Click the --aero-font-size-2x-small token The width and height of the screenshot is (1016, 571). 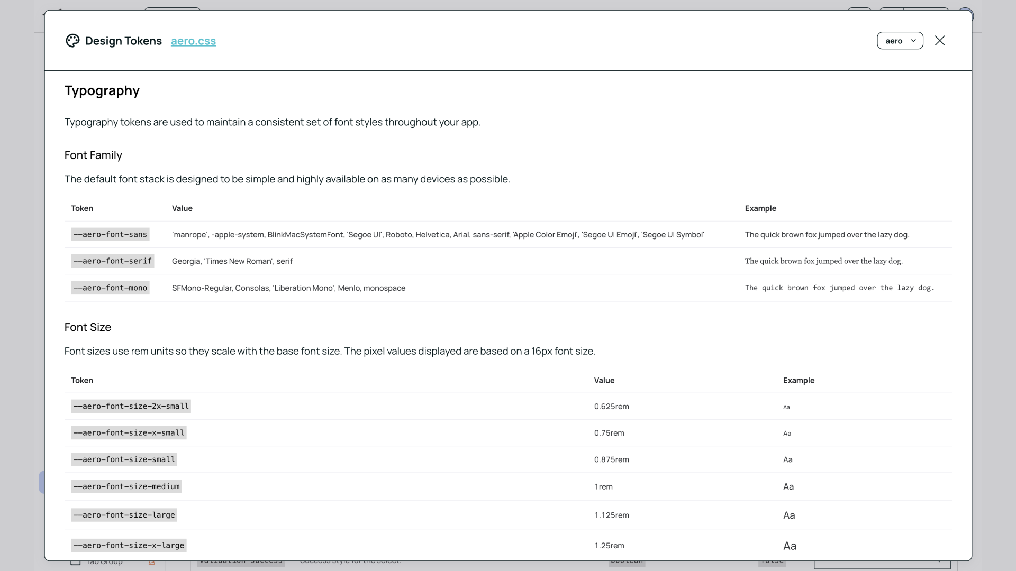click(131, 407)
